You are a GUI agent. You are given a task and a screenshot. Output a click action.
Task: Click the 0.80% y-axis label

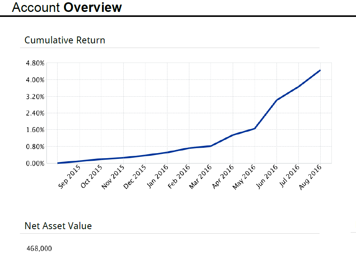point(35,147)
